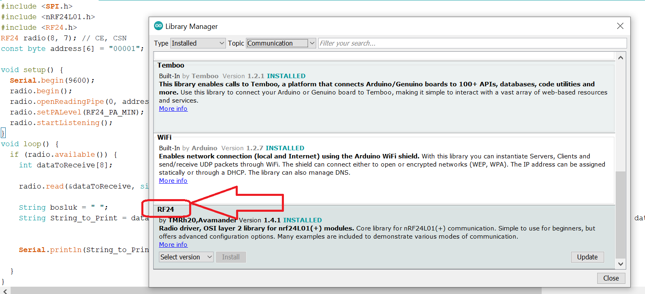Click the code line '#include <RF24.h>'
The height and width of the screenshot is (294, 645).
pos(39,27)
